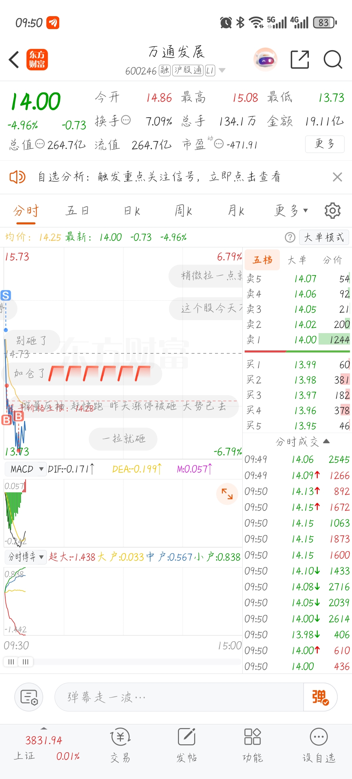352x779 pixels.
Task: Open the robot assistant avatar
Action: tap(265, 59)
